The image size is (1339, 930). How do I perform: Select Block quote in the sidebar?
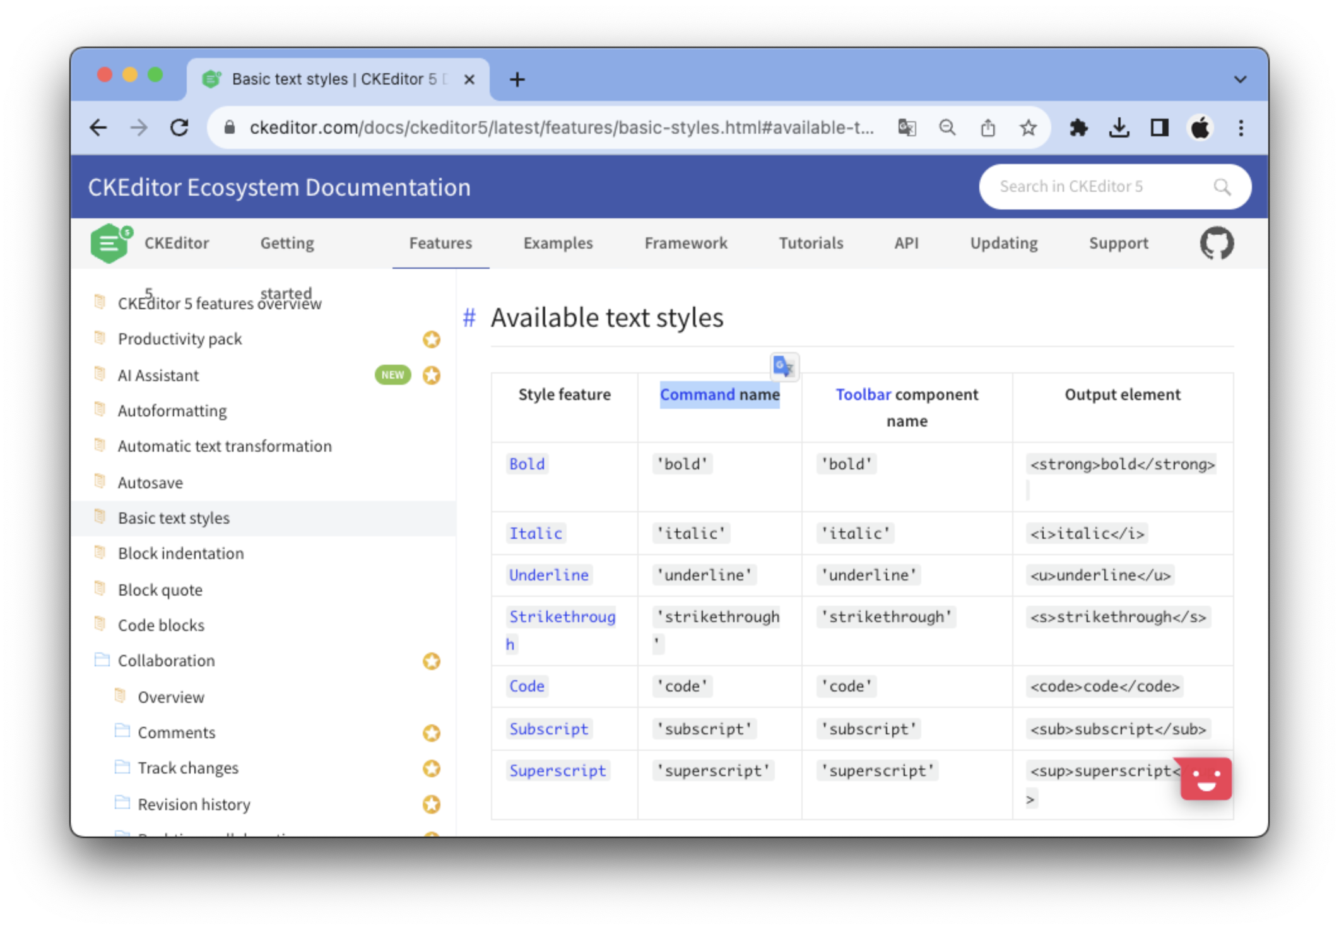[160, 590]
